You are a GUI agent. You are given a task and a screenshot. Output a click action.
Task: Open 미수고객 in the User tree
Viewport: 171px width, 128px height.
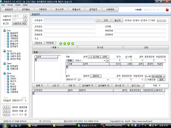click(14, 41)
